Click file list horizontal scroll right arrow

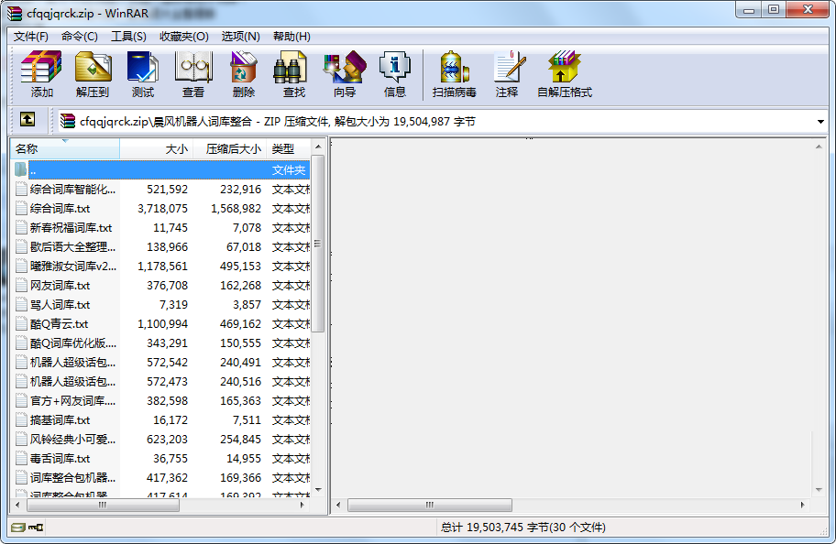tap(302, 505)
